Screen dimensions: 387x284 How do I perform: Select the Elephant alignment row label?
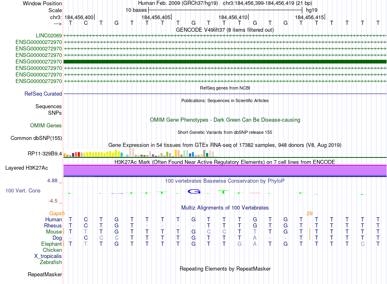tap(52, 244)
